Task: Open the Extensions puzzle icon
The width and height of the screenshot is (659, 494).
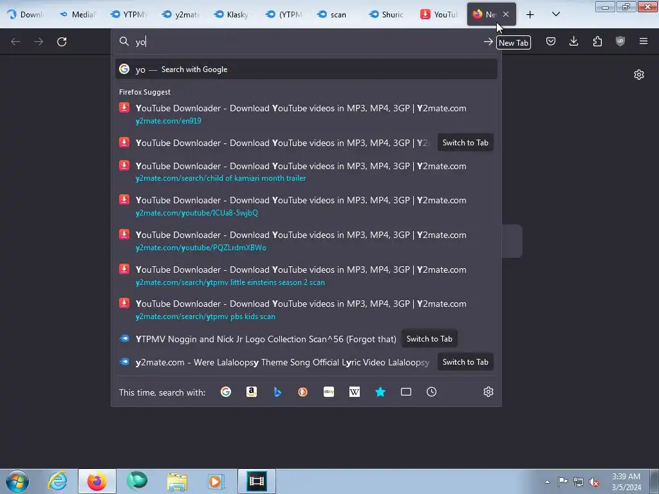Action: (x=597, y=41)
